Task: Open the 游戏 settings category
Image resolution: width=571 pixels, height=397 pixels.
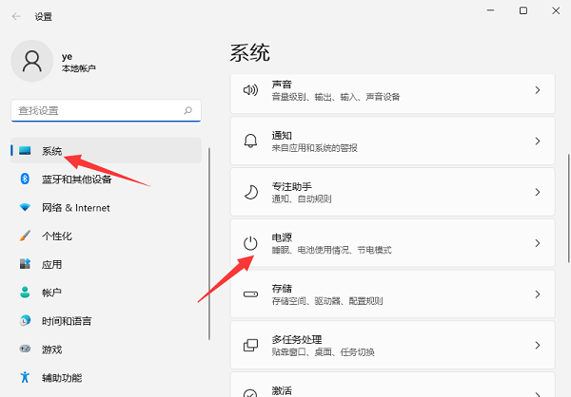Action: tap(51, 349)
